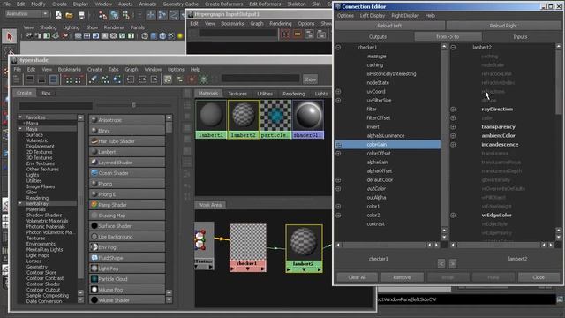Click the Show button in Hypershade toolbar
Viewport: 565px width, 318px height.
click(x=310, y=79)
